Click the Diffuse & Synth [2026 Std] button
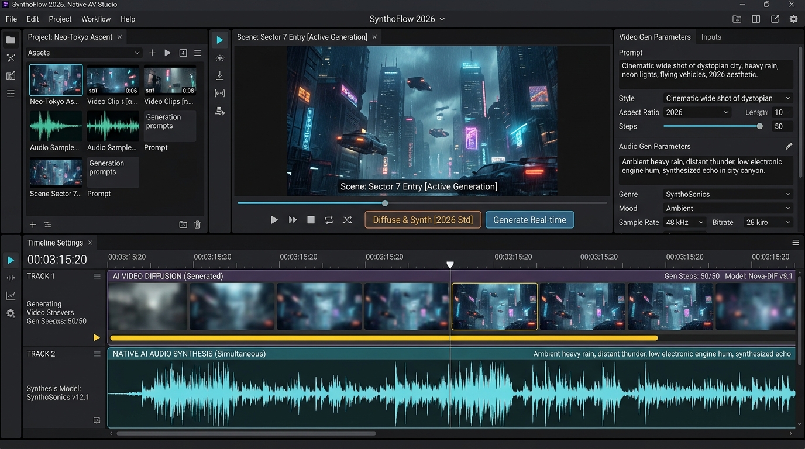 [x=422, y=220]
